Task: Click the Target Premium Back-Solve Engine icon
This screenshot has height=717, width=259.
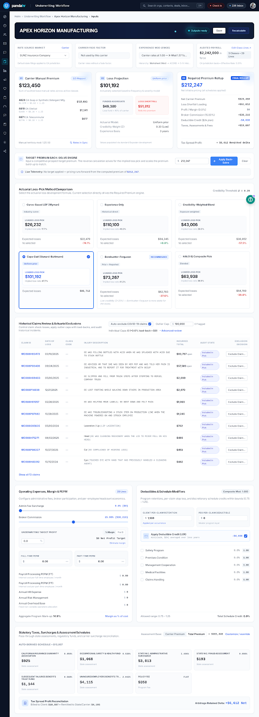Action: [21, 159]
